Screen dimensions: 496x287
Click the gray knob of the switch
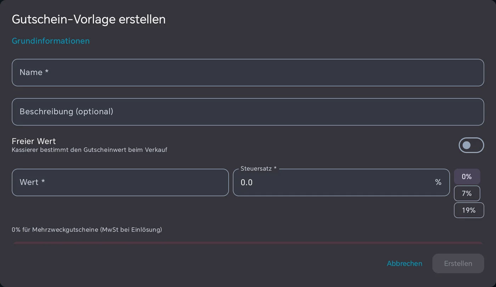point(467,145)
